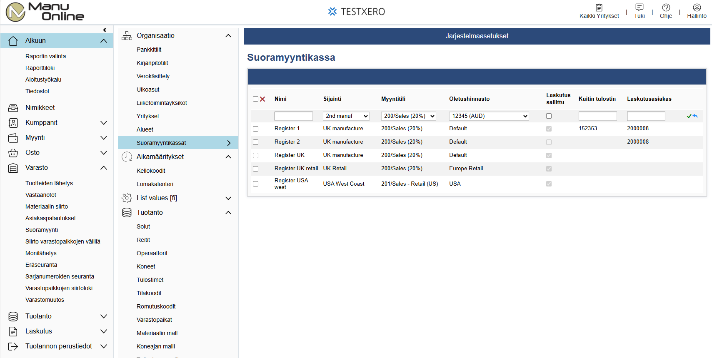Screen dimensions: 712x358
Task: Open Aloitustyökalu link
Action: pyautogui.click(x=43, y=80)
